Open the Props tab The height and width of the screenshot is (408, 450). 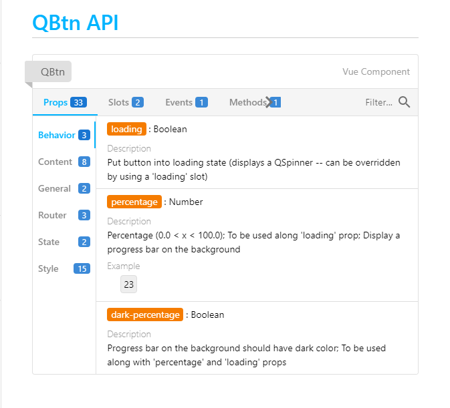pos(65,102)
